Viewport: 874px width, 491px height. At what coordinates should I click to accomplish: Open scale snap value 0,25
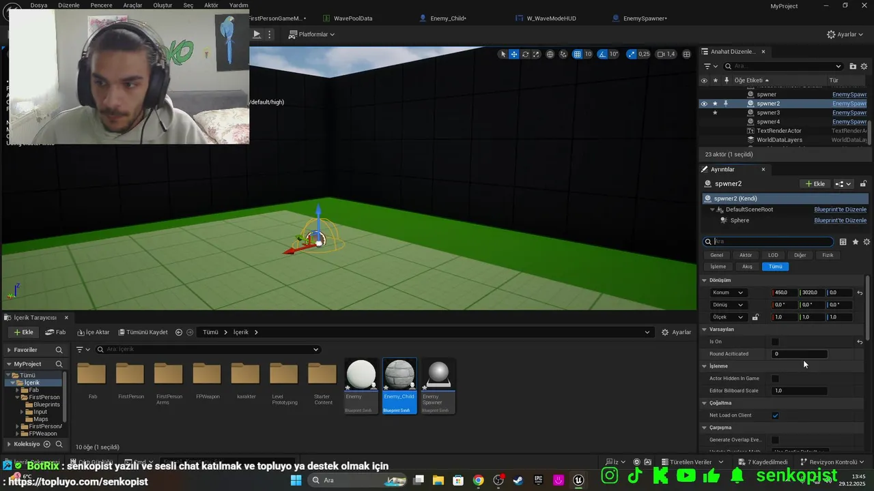pos(644,54)
